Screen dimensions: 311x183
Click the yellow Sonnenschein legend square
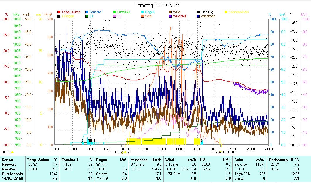226,12
